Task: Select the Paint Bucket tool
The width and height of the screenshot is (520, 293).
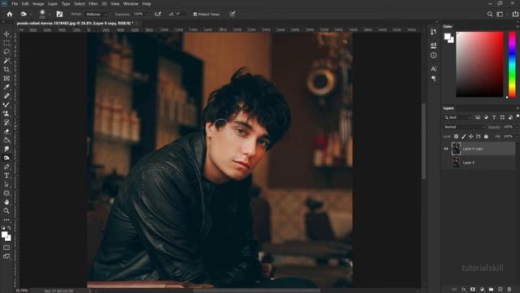Action: click(6, 140)
